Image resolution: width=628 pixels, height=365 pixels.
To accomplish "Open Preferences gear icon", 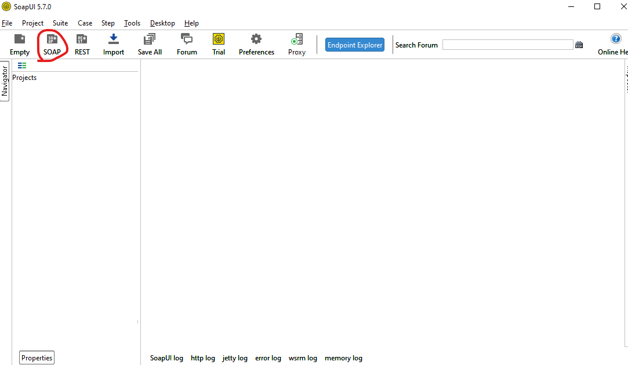I will [256, 45].
